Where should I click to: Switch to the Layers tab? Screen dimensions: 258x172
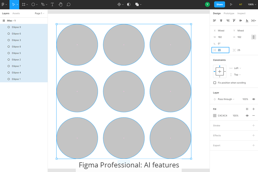(x=6, y=13)
